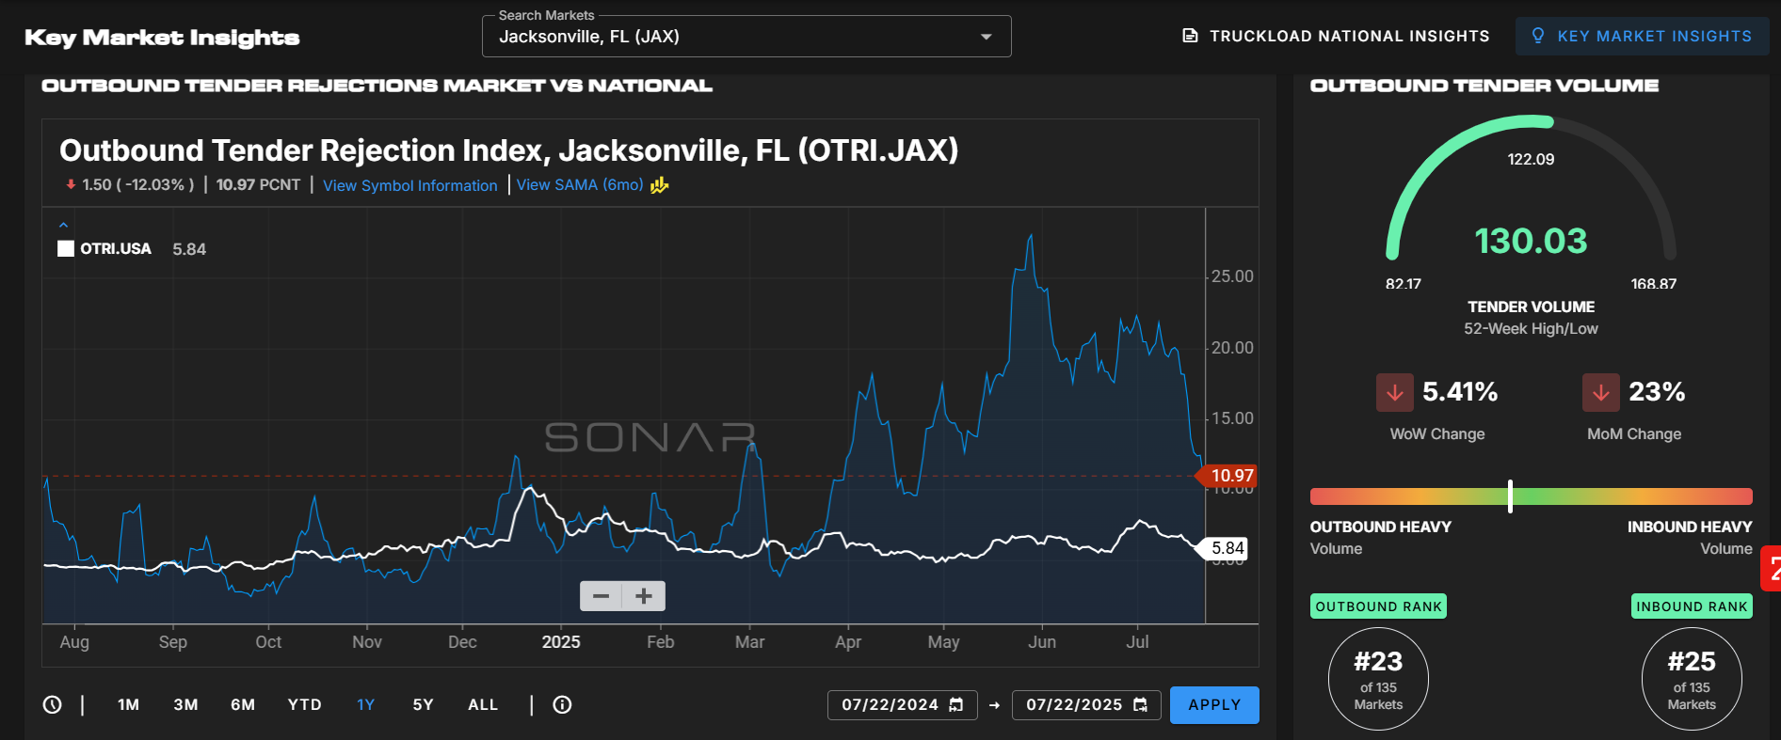Click the #25 of 135 Markets circle
1781x740 pixels.
coord(1692,679)
